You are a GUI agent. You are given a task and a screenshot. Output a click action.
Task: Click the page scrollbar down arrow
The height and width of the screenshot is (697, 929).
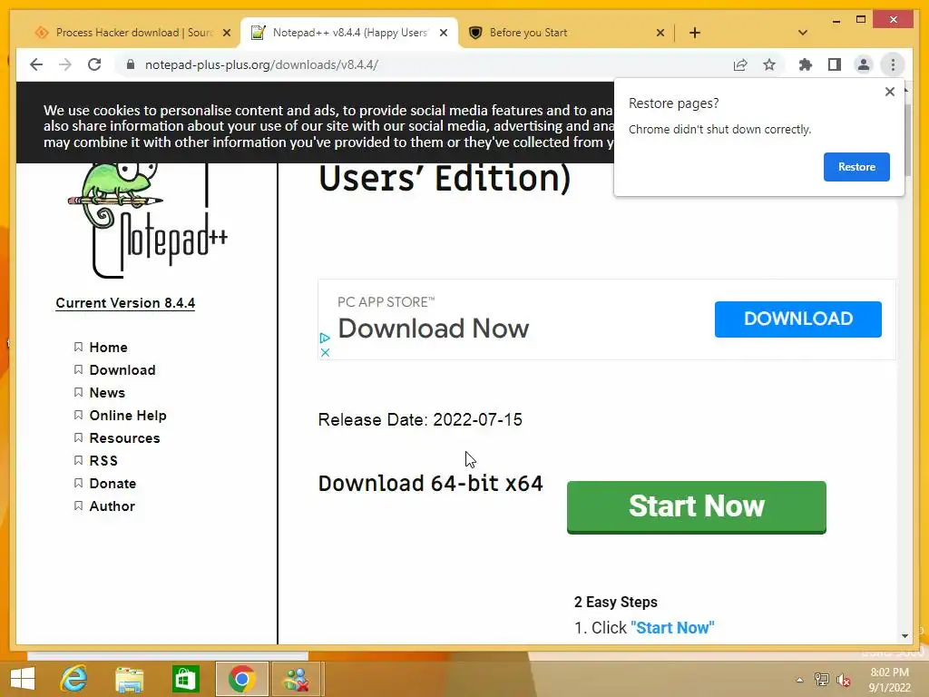[x=905, y=636]
